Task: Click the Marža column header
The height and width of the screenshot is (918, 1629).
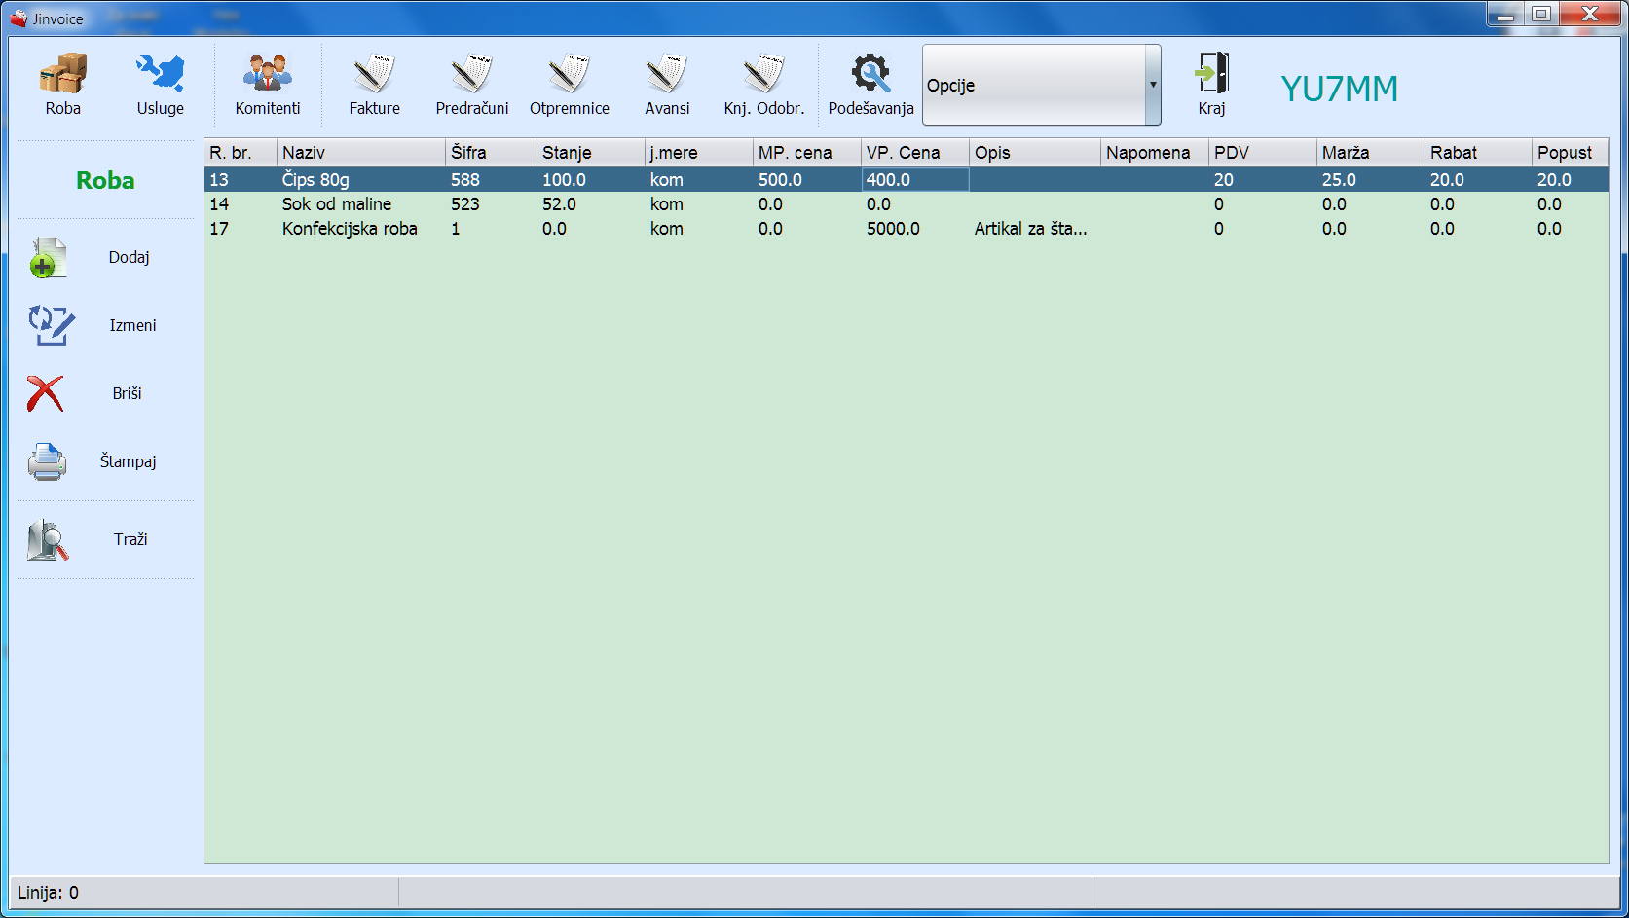Action: 1371,153
